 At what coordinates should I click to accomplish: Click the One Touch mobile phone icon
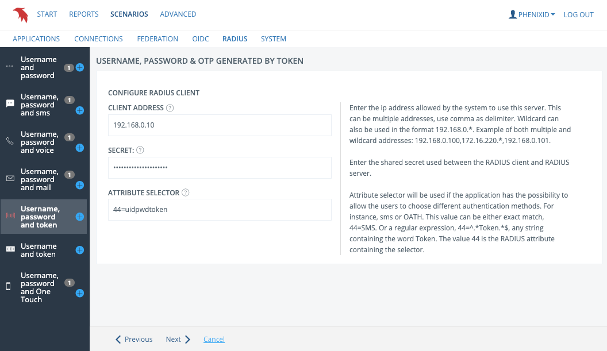[x=9, y=287]
